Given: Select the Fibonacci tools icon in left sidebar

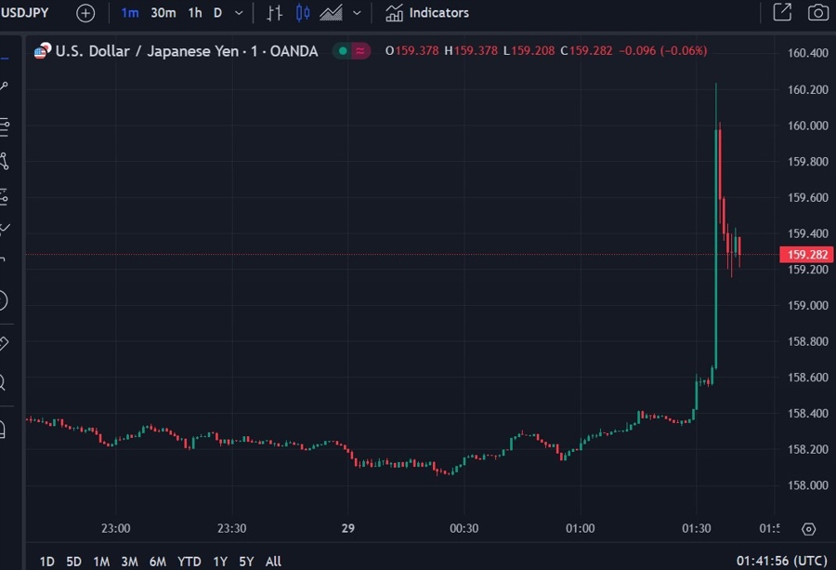Looking at the screenshot, I should pos(5,126).
